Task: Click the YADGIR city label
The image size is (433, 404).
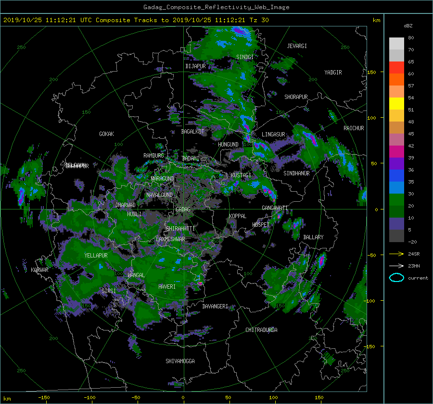Action: (333, 73)
